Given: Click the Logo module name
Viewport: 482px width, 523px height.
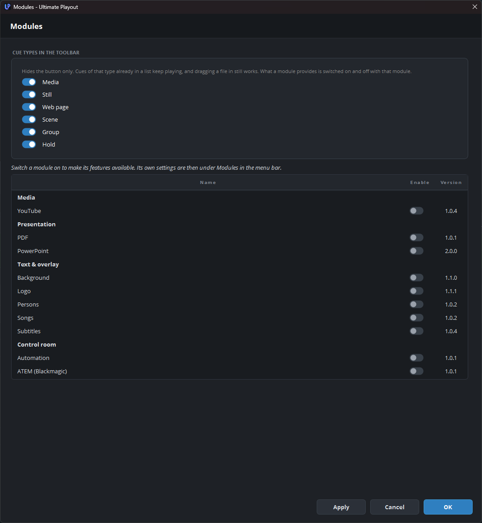Looking at the screenshot, I should [24, 291].
